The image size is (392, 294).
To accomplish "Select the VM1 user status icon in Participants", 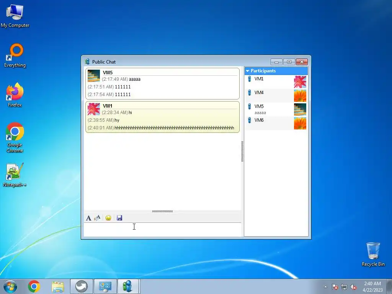I will pos(249,79).
